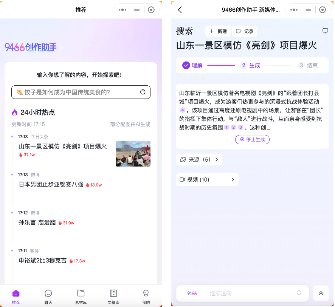335x307 pixels.
Task: Click the 更新时间 17:15 label
Action: pyautogui.click(x=28, y=124)
